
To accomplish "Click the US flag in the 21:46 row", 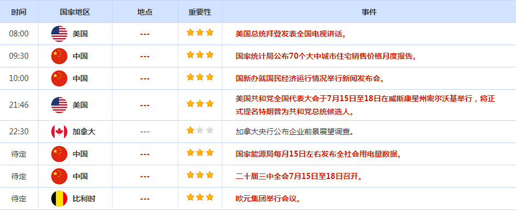I will coord(59,105).
